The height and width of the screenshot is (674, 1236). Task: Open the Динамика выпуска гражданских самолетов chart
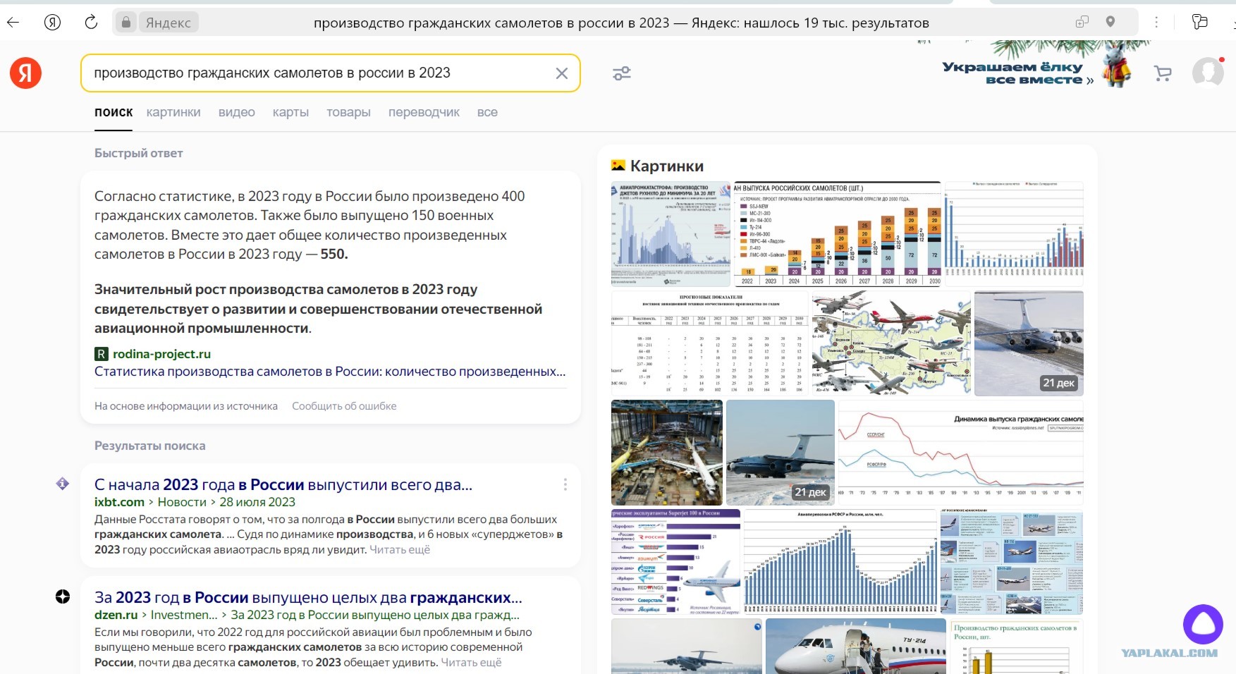[961, 453]
